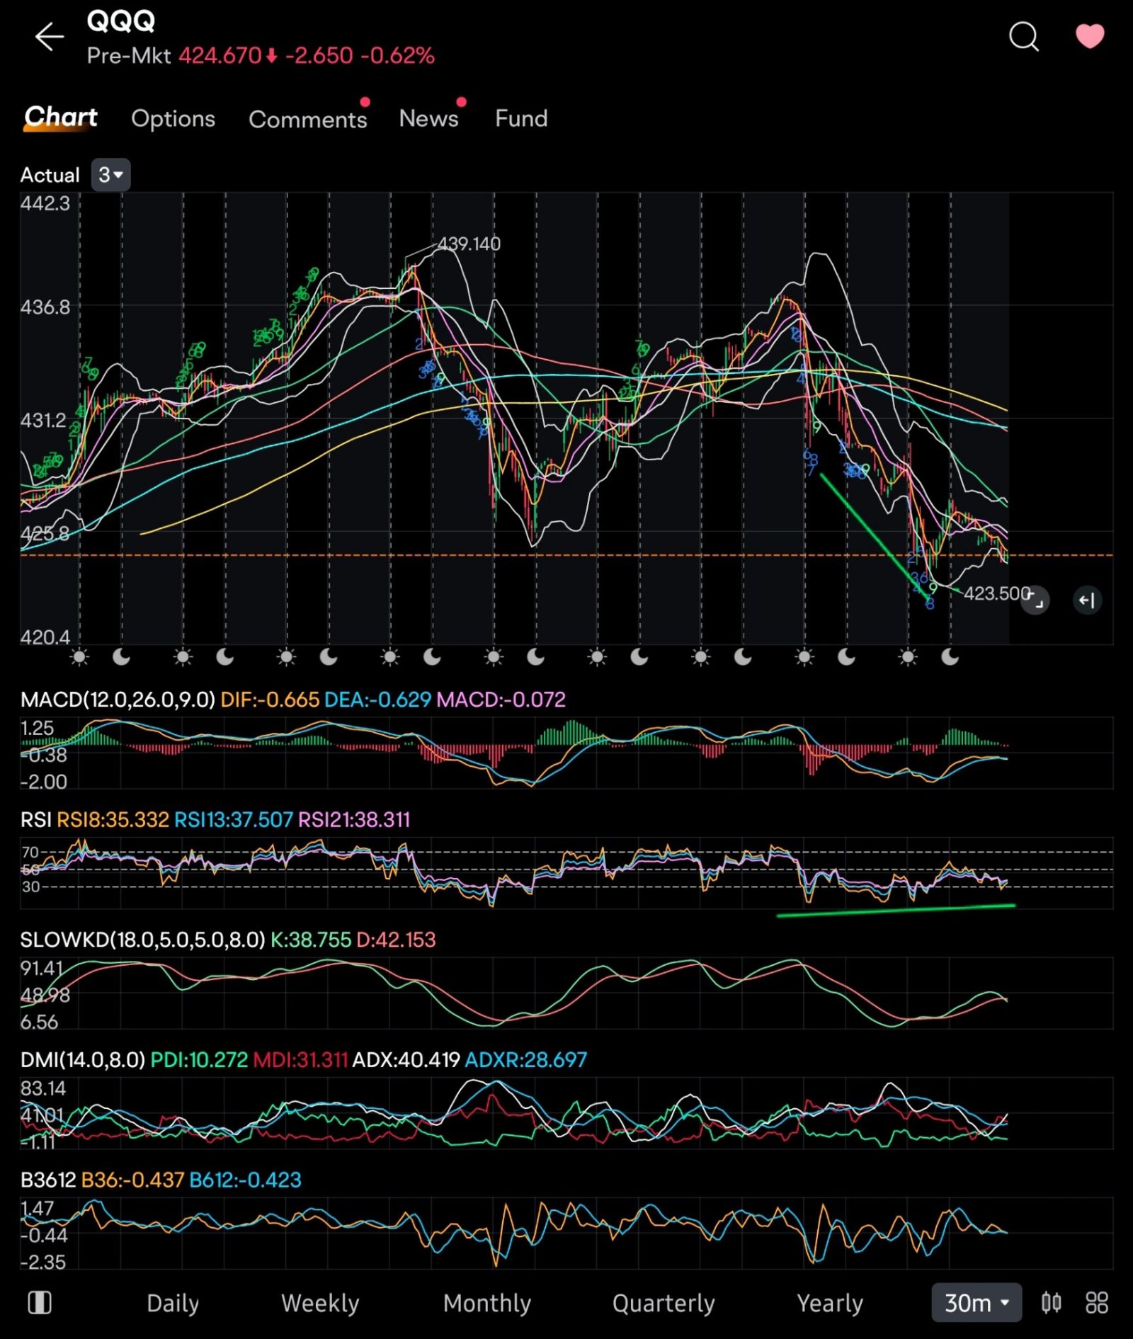
Task: Click the ADXR:28.697 value
Action: pos(526,1059)
